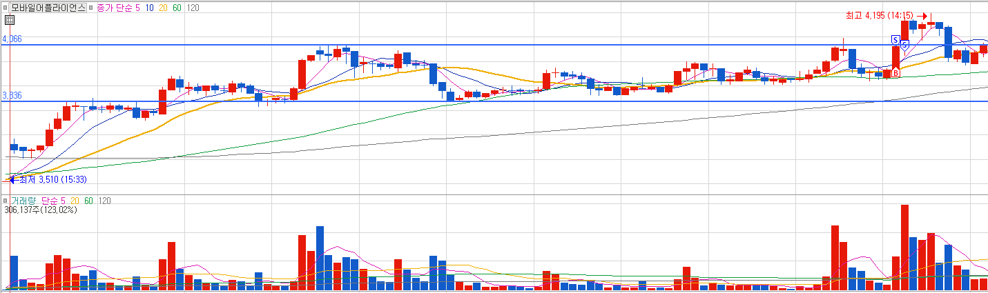
Task: Click the 306,137주(123.02%) volume readout
Action: tap(40, 210)
